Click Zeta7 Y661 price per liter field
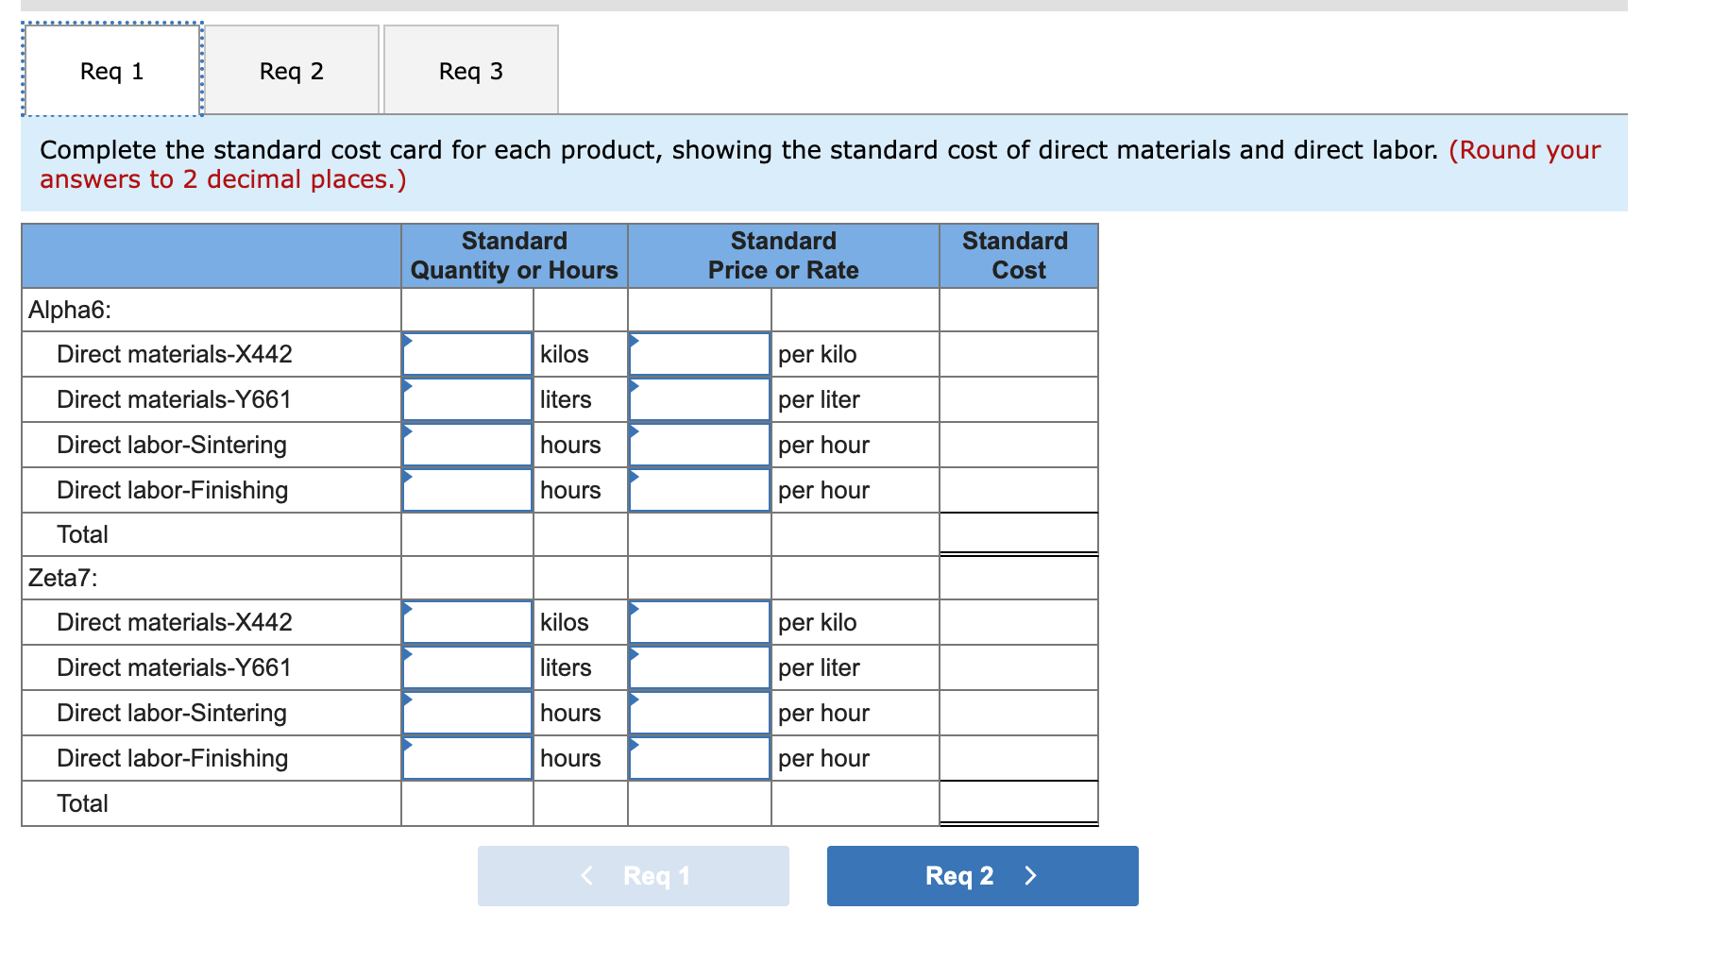This screenshot has width=1728, height=961. (700, 667)
